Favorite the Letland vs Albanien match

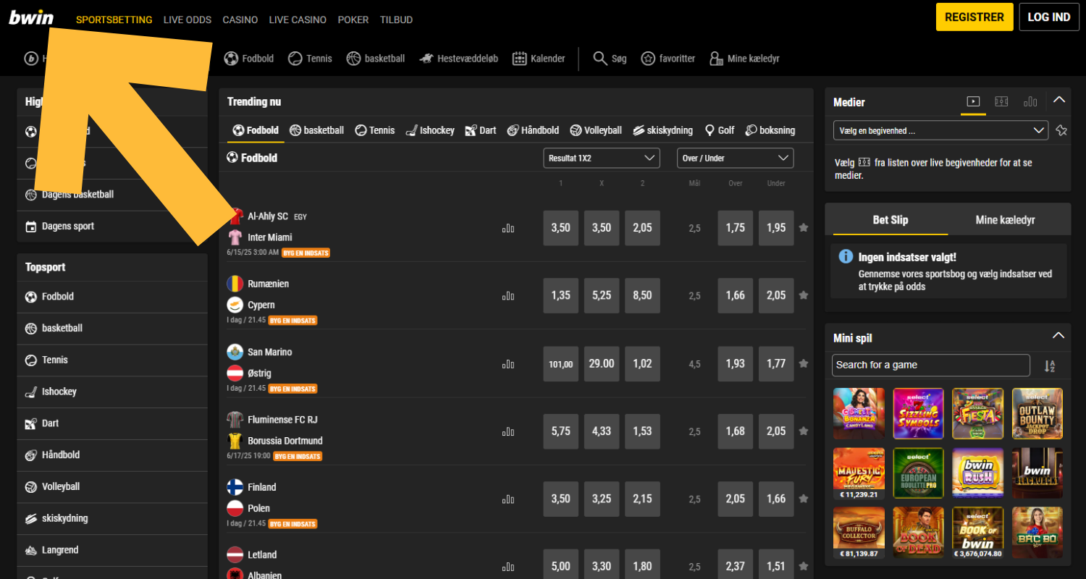803,567
